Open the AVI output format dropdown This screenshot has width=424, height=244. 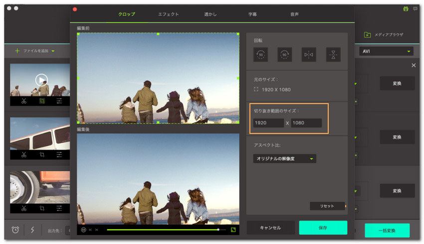pyautogui.click(x=386, y=51)
